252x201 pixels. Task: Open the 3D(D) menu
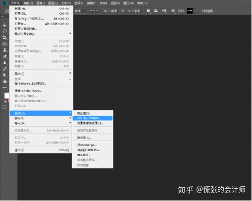(103, 3)
